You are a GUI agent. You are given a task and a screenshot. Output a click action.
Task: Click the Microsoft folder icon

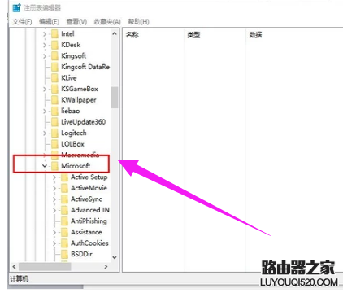pyautogui.click(x=54, y=166)
